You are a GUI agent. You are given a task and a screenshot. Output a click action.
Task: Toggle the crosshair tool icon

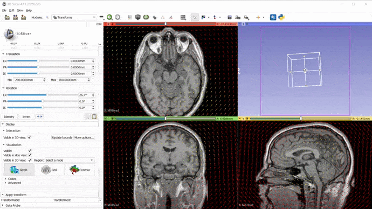[258, 17]
